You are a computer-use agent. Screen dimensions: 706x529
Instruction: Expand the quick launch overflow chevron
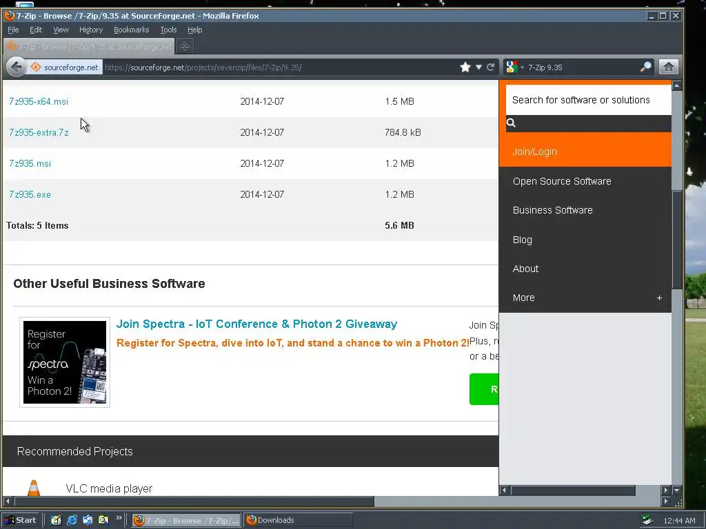click(x=119, y=518)
